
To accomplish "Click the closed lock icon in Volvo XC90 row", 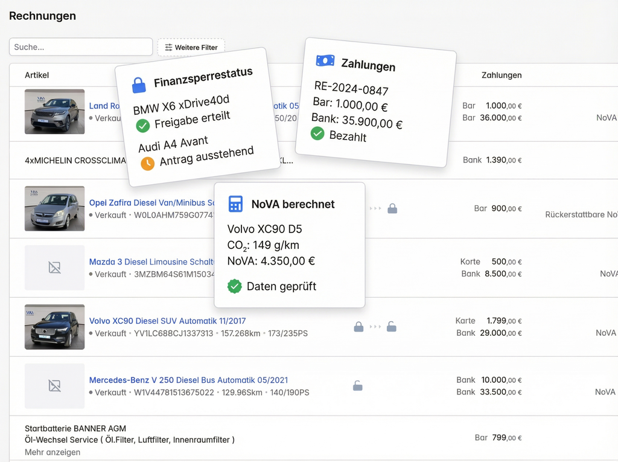I will pos(358,327).
